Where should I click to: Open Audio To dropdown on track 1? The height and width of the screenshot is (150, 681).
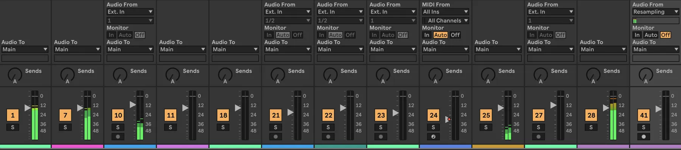tap(25, 49)
